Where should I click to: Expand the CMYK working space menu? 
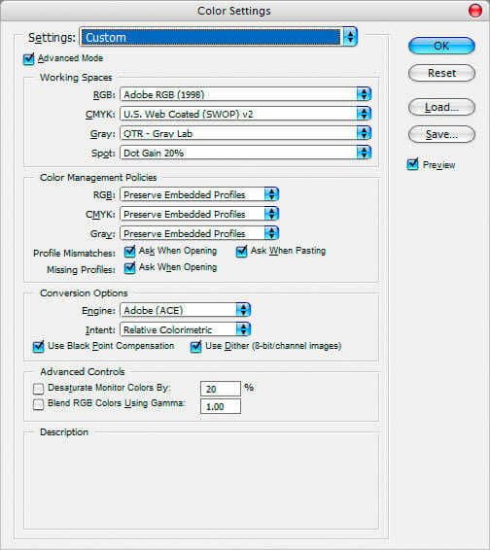click(x=246, y=114)
